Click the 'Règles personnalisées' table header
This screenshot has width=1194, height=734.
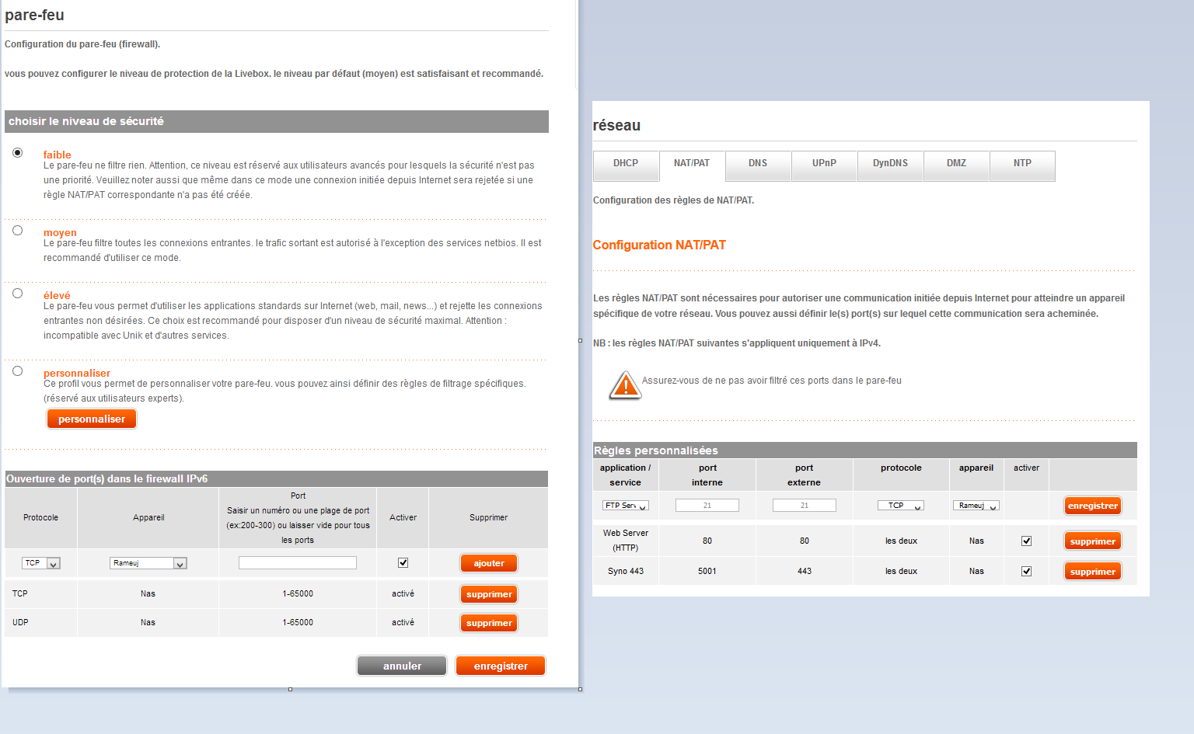click(x=655, y=450)
